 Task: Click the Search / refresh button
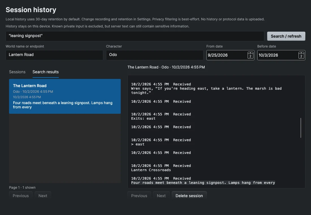coord(286,36)
